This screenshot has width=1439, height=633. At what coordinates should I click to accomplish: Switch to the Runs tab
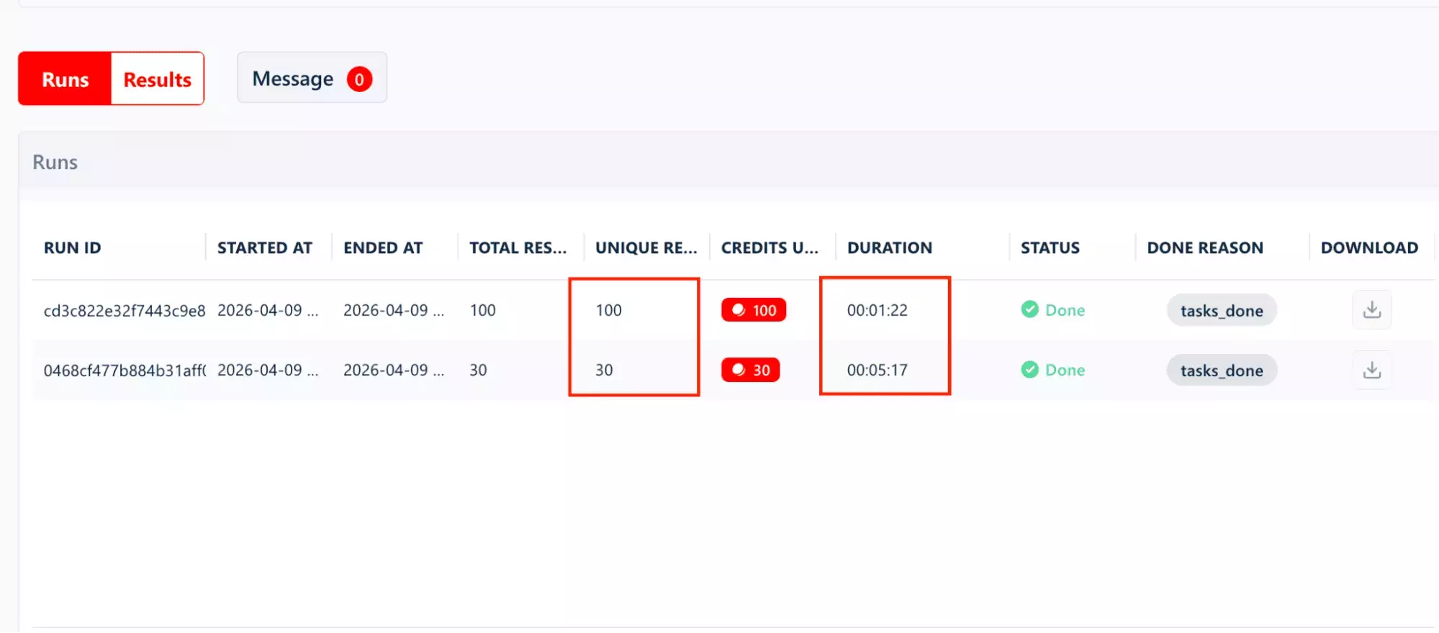[65, 78]
